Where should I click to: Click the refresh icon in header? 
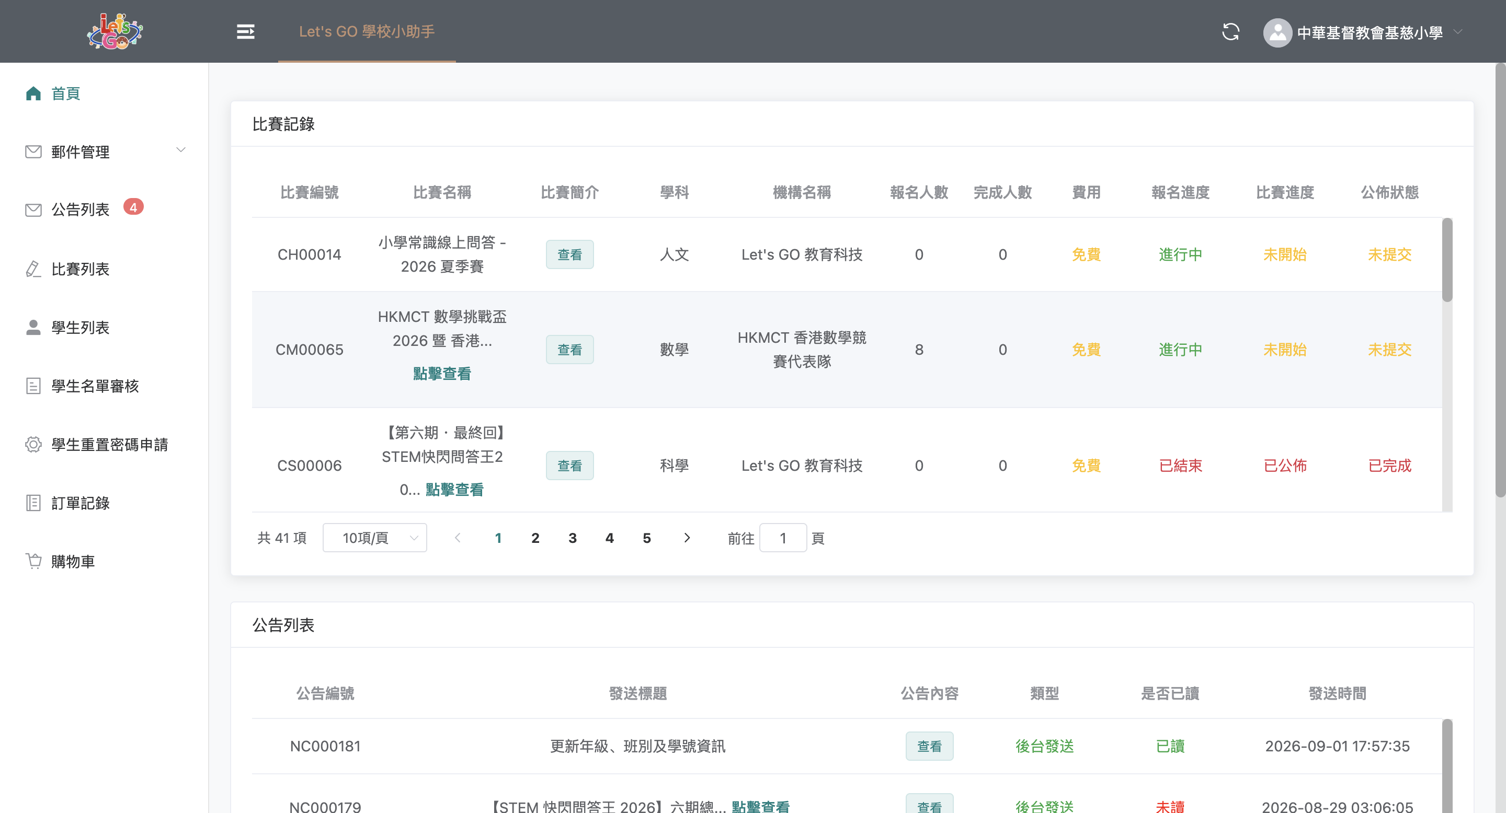coord(1230,31)
